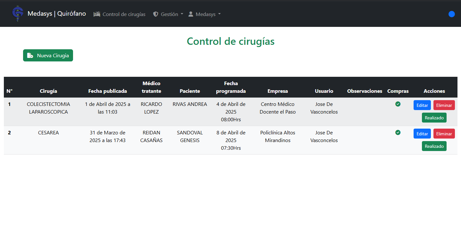Click the file icon on Nueva Cirugia button
This screenshot has height=247, width=461.
[x=30, y=55]
